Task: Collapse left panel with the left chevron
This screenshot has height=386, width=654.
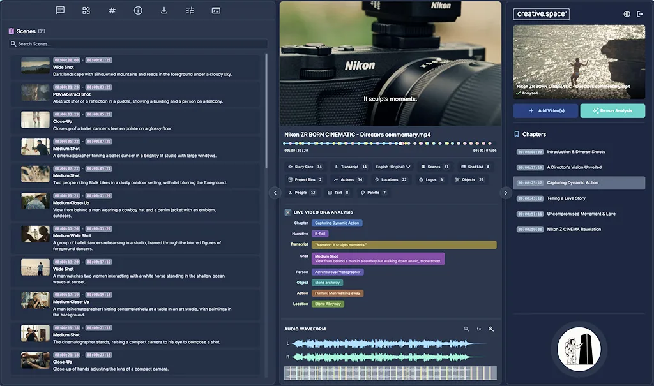Action: pyautogui.click(x=275, y=193)
